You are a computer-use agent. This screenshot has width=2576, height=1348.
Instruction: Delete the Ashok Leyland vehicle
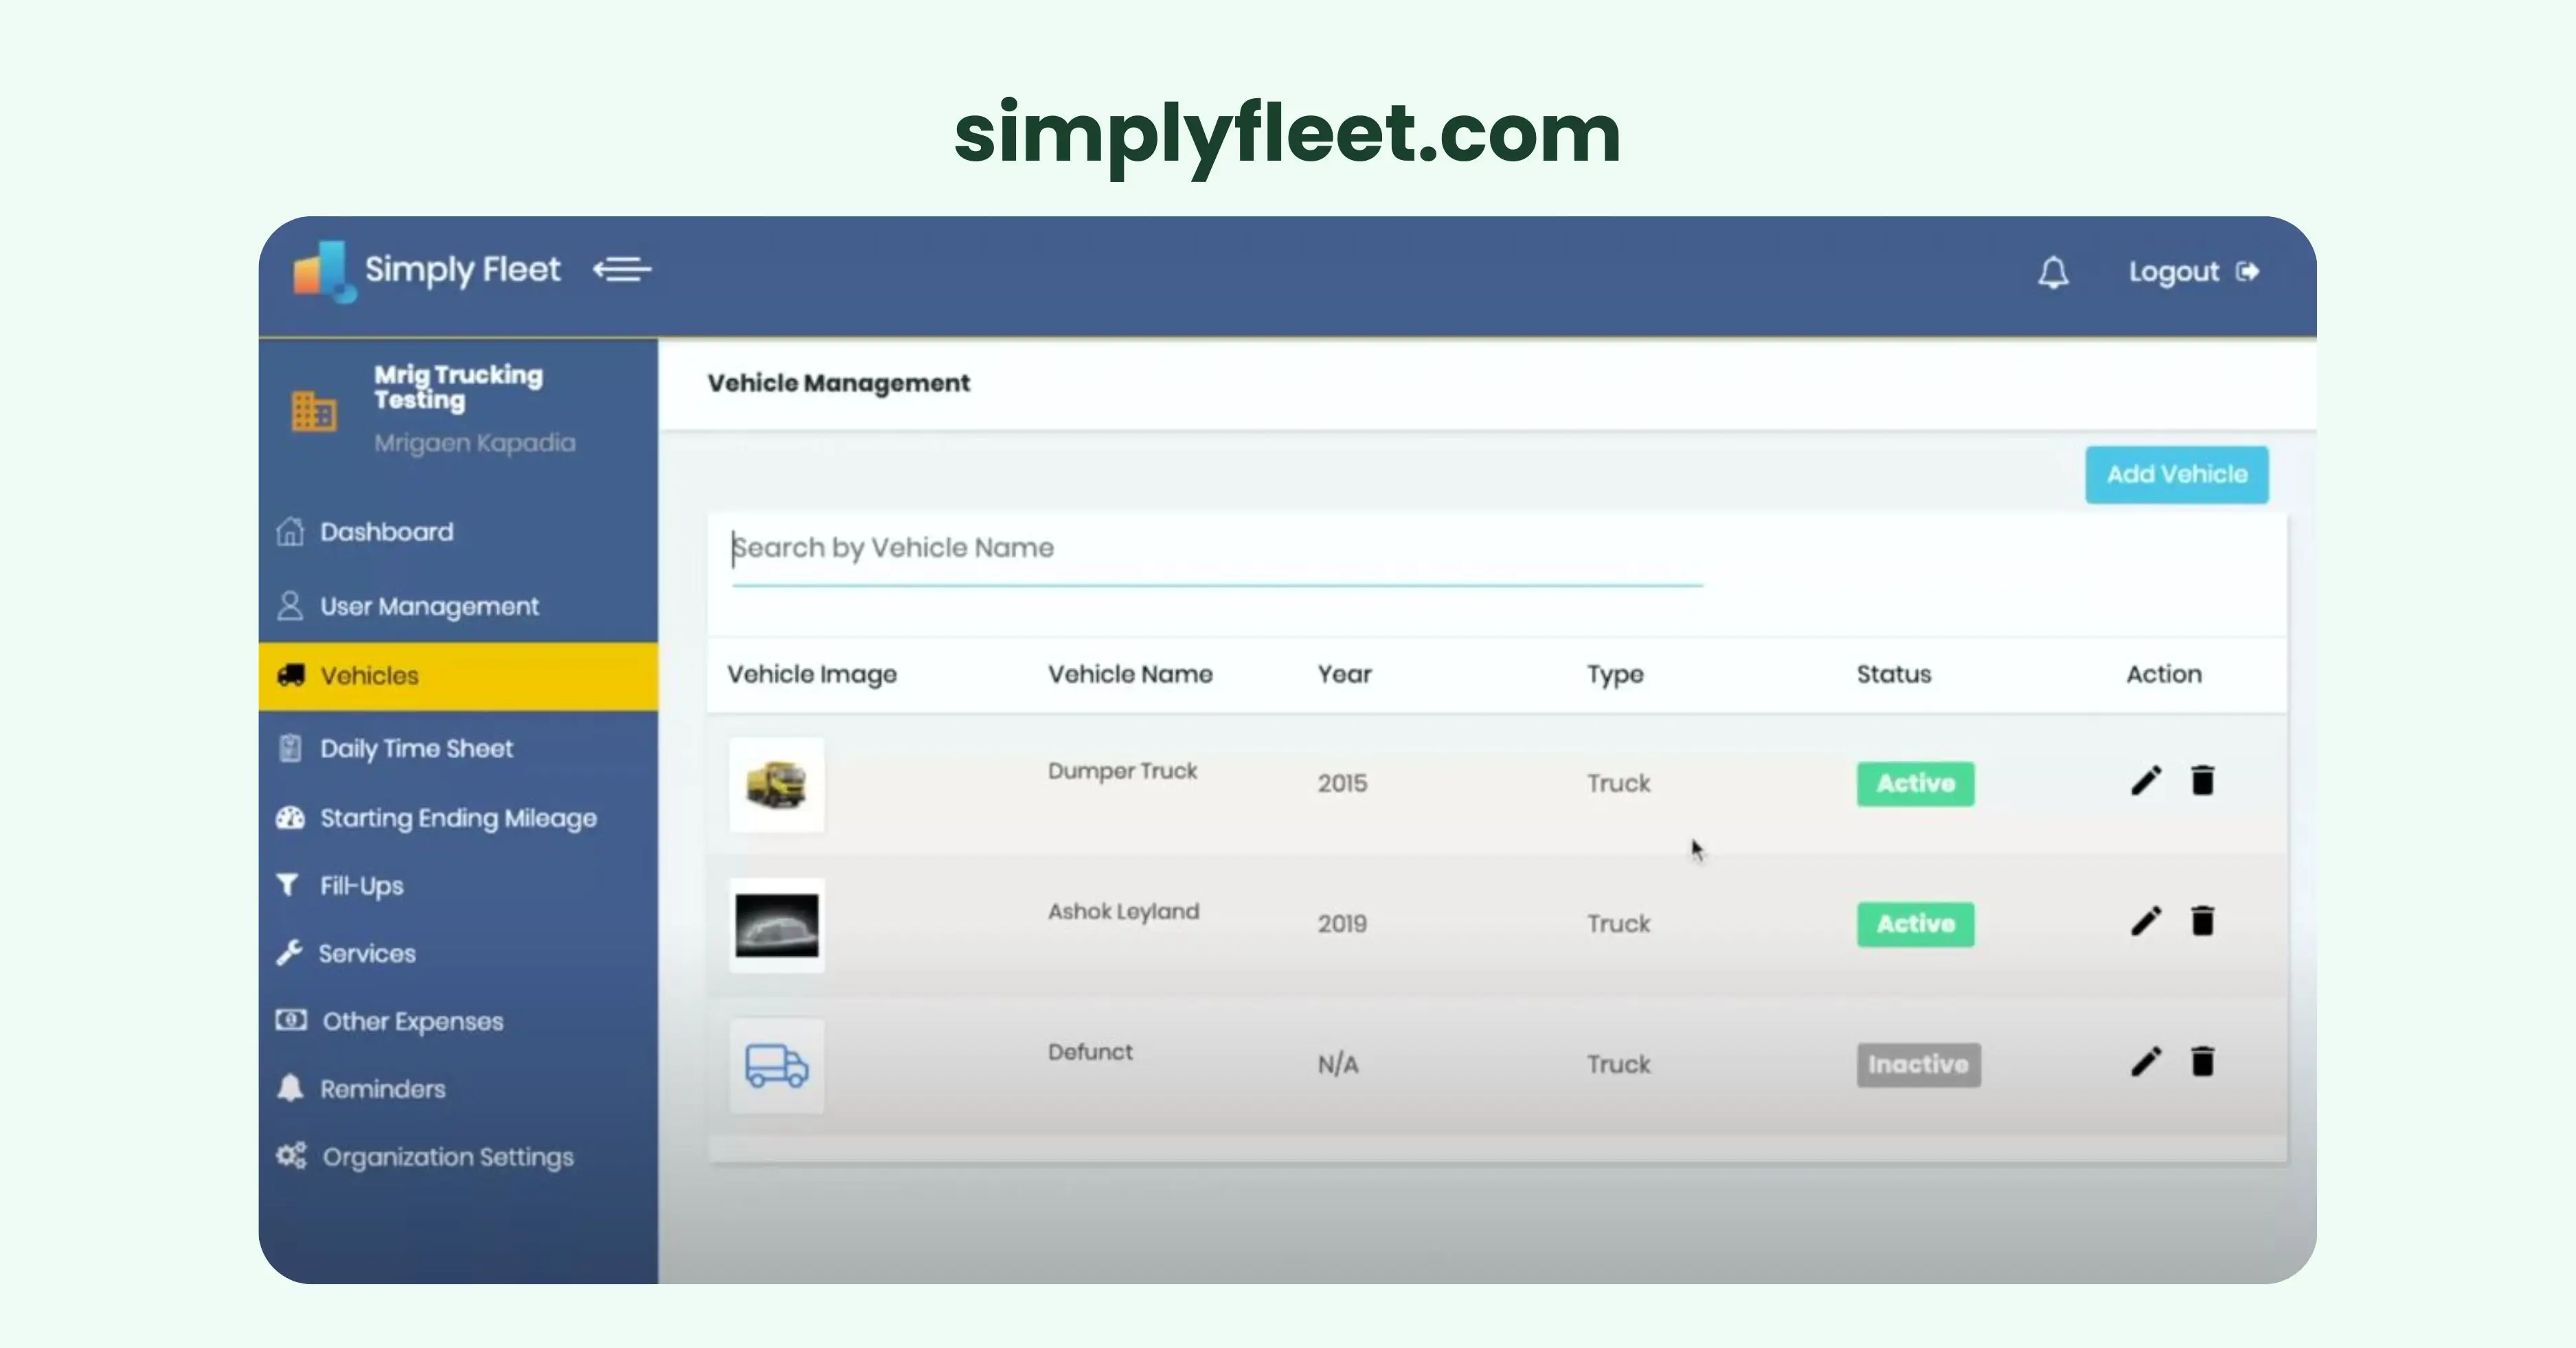coord(2202,920)
